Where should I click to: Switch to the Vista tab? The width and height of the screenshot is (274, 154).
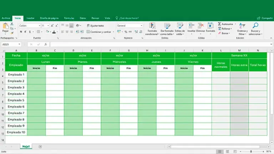coord(107,18)
